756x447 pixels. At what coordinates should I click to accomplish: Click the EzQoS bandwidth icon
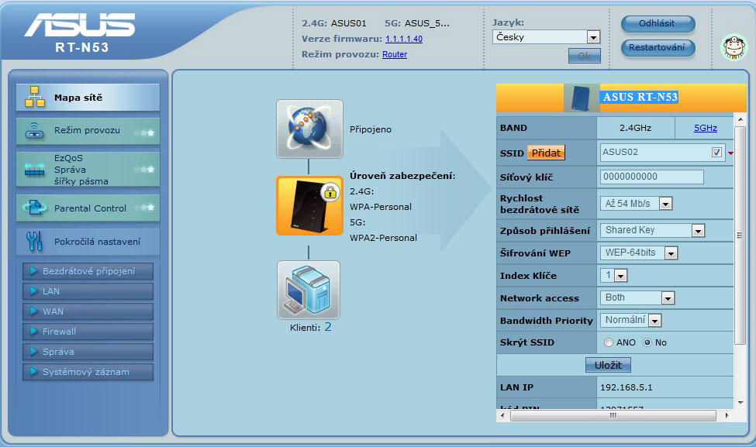tap(35, 170)
